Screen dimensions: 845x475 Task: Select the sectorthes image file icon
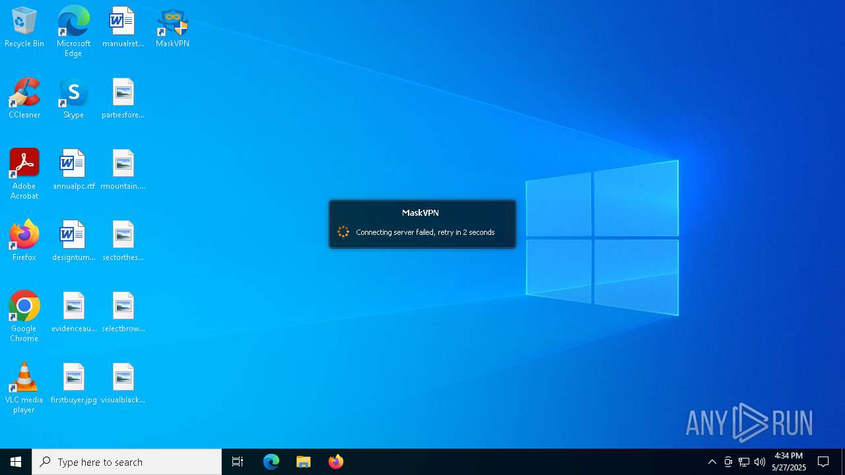[x=123, y=241]
